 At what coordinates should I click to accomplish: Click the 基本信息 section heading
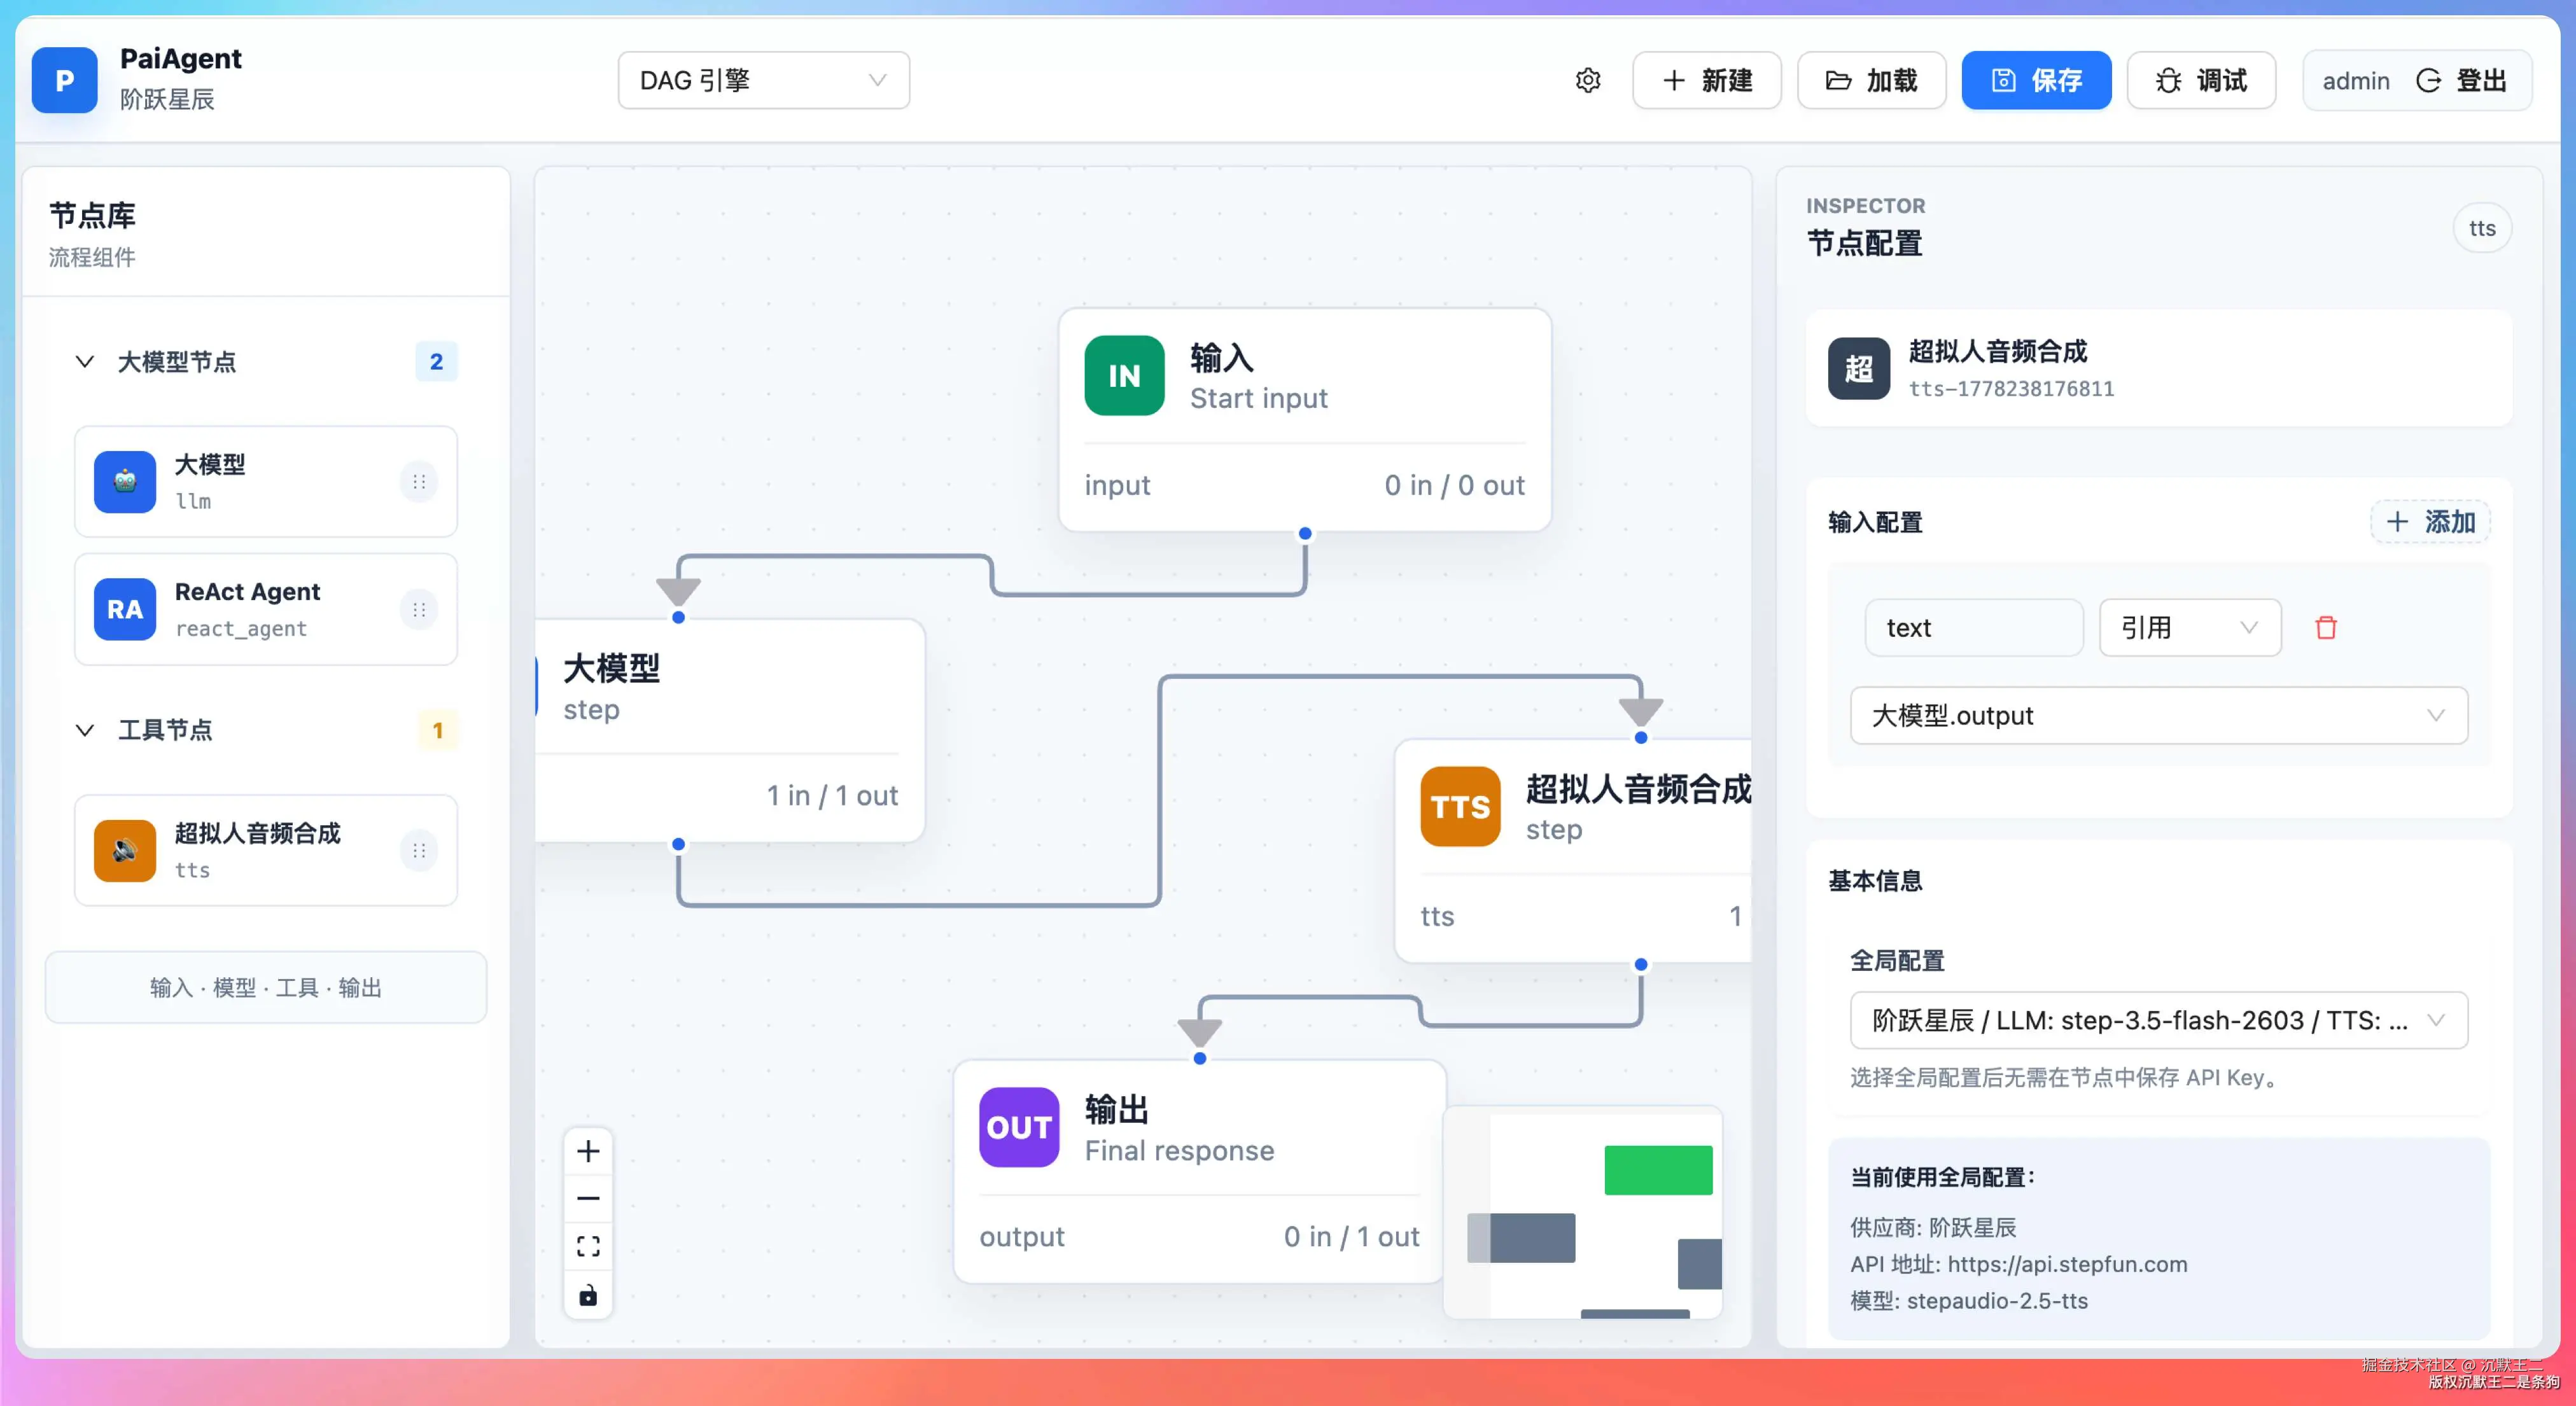(1875, 880)
